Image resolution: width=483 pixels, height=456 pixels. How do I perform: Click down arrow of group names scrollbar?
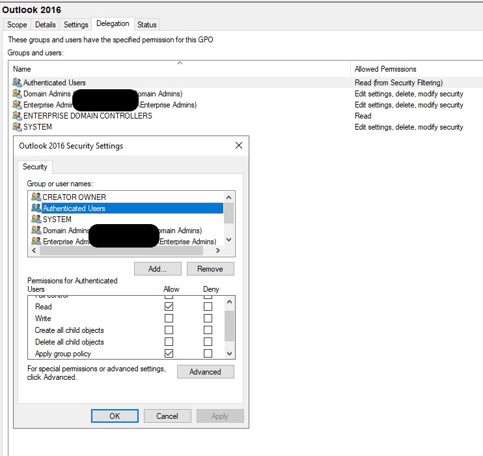(228, 239)
